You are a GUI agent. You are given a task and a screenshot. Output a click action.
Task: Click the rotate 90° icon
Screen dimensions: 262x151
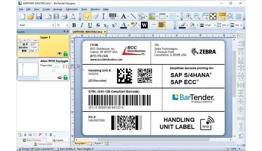point(241,136)
